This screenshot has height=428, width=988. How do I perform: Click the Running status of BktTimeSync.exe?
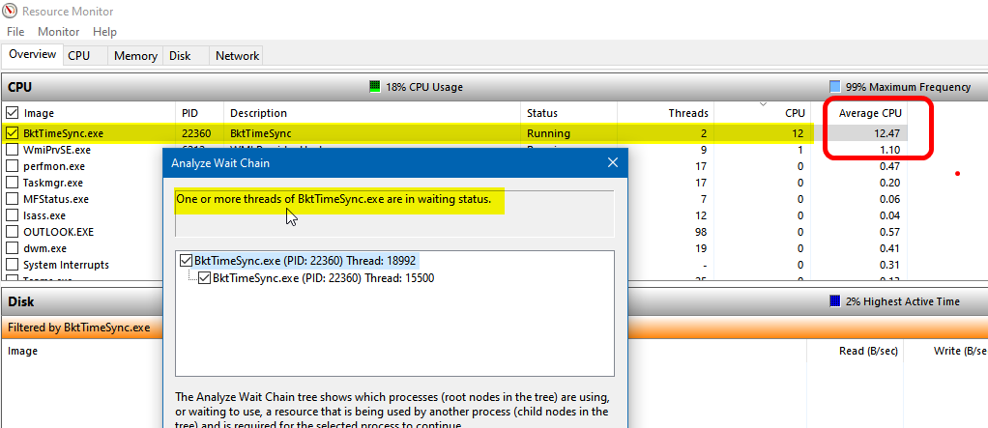coord(548,133)
